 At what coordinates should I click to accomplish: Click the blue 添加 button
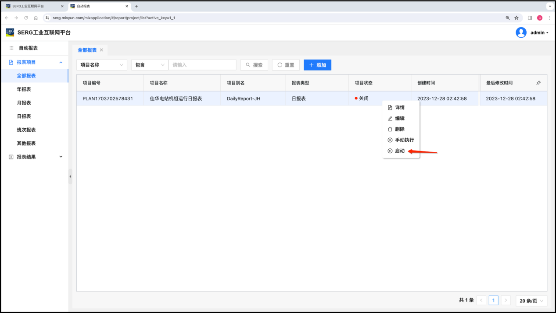click(x=317, y=65)
